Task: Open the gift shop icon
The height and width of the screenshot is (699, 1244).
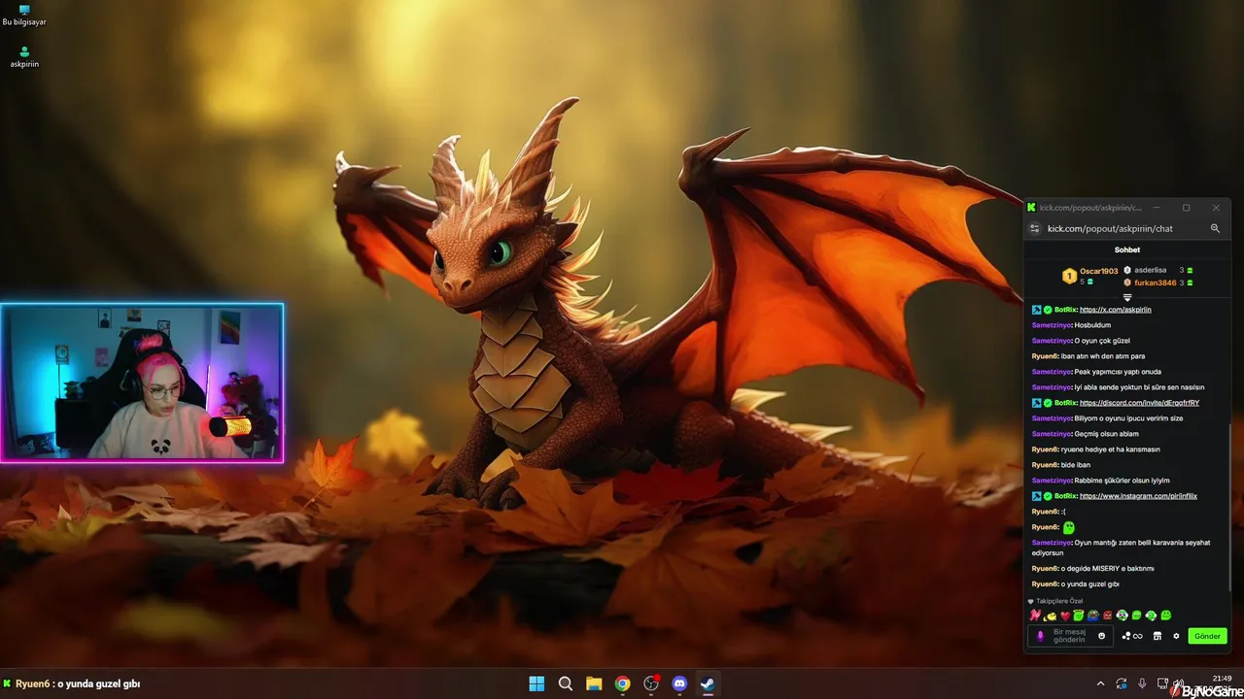Action: click(1158, 636)
